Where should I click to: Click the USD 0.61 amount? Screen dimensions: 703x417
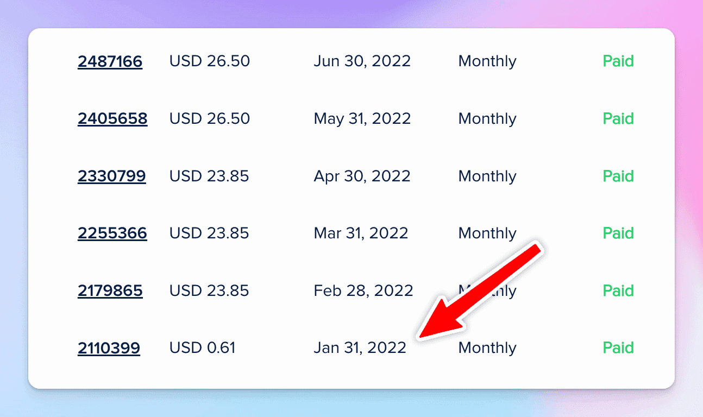point(202,348)
